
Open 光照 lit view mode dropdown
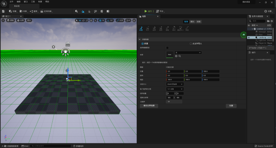coord(20,20)
